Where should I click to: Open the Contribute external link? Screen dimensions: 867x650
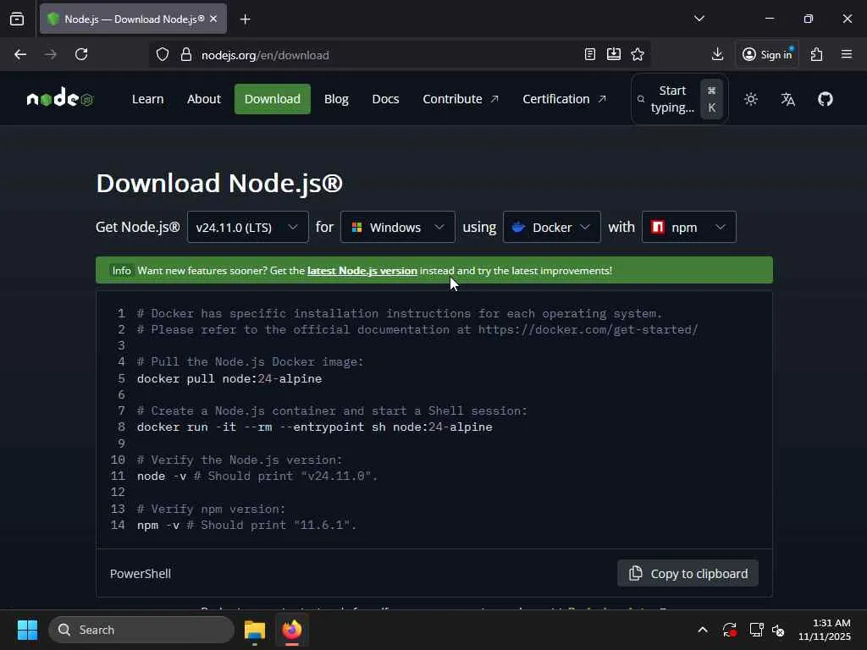pyautogui.click(x=461, y=99)
